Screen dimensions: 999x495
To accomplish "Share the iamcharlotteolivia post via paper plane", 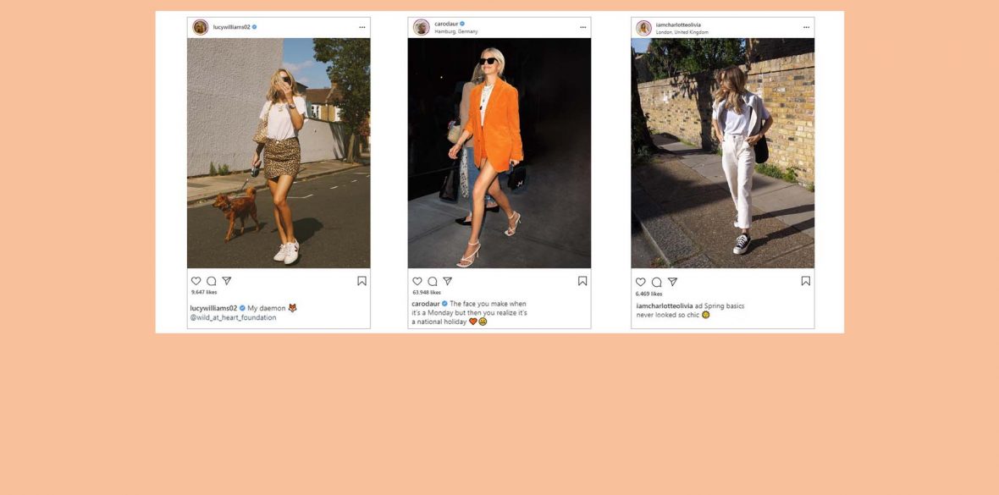I will [x=672, y=282].
